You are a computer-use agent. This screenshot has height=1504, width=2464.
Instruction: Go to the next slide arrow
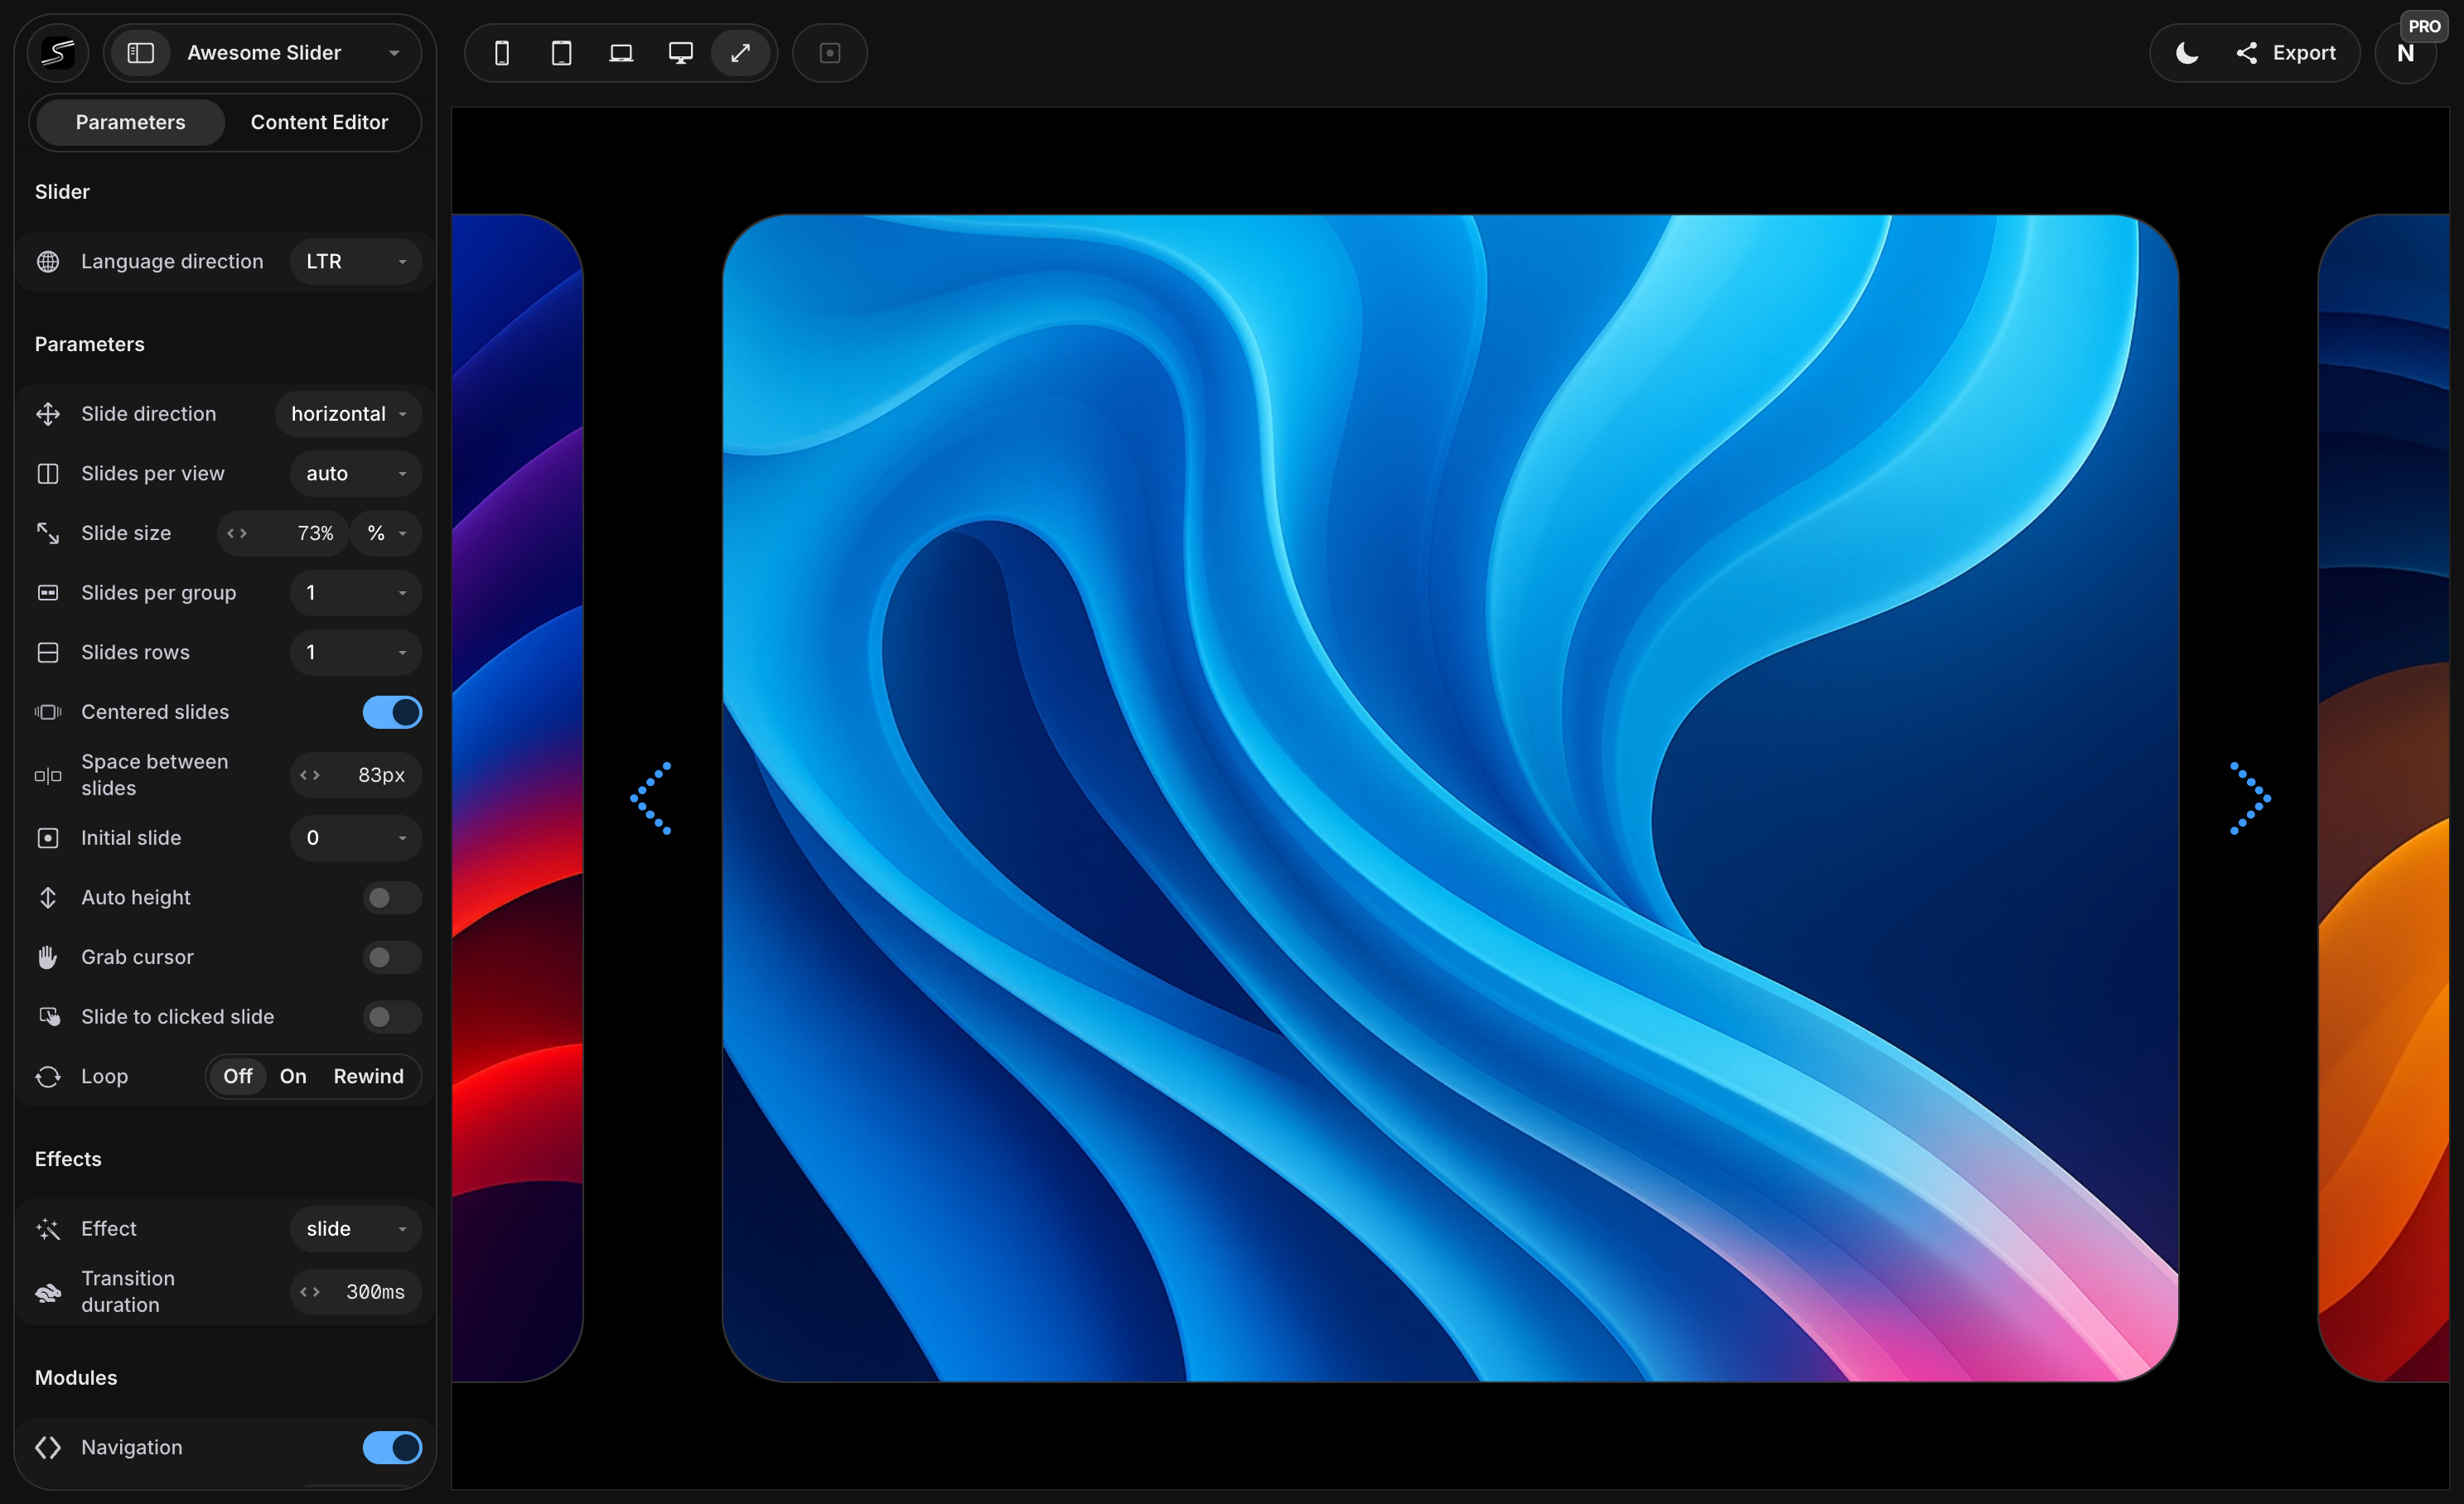click(2250, 798)
